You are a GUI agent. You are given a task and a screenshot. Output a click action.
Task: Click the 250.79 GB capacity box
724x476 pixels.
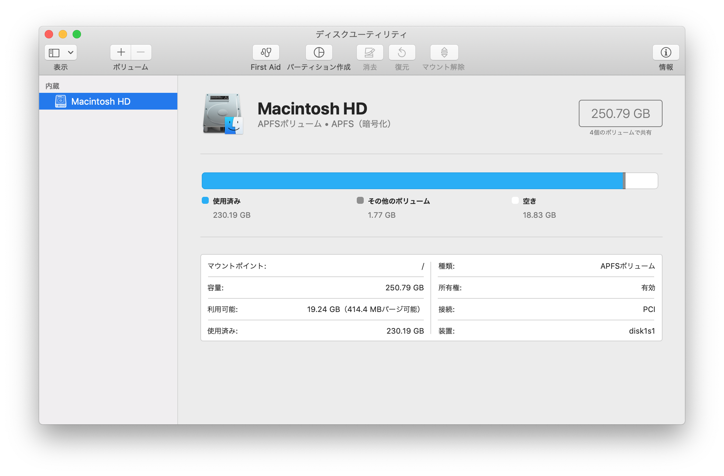[620, 113]
